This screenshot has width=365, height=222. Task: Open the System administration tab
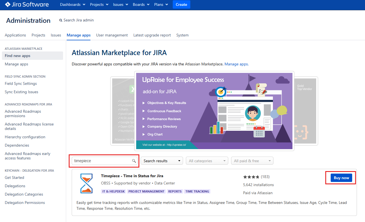[182, 35]
